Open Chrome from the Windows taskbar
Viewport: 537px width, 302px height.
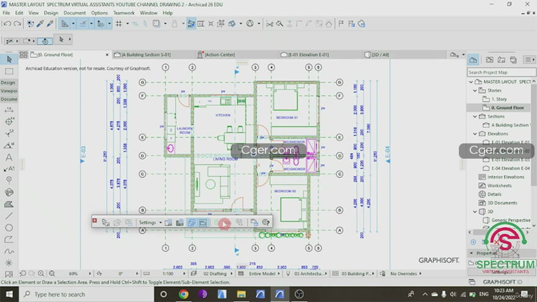click(184, 294)
